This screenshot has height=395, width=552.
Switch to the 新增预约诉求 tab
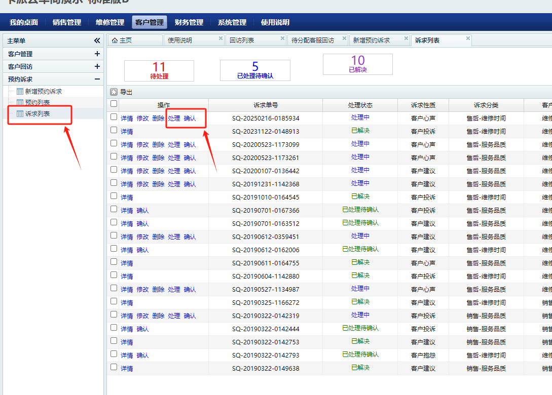tap(372, 41)
